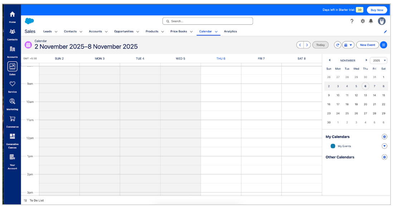Open the Price Books tab
Viewport: 393px width, 209px height.
(179, 31)
